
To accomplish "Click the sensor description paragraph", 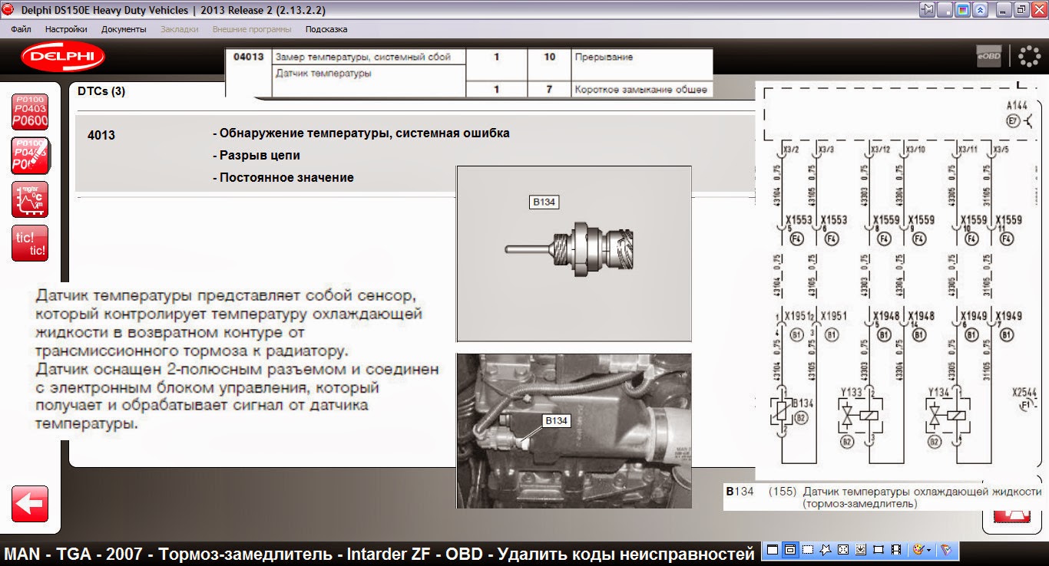I will click(238, 359).
